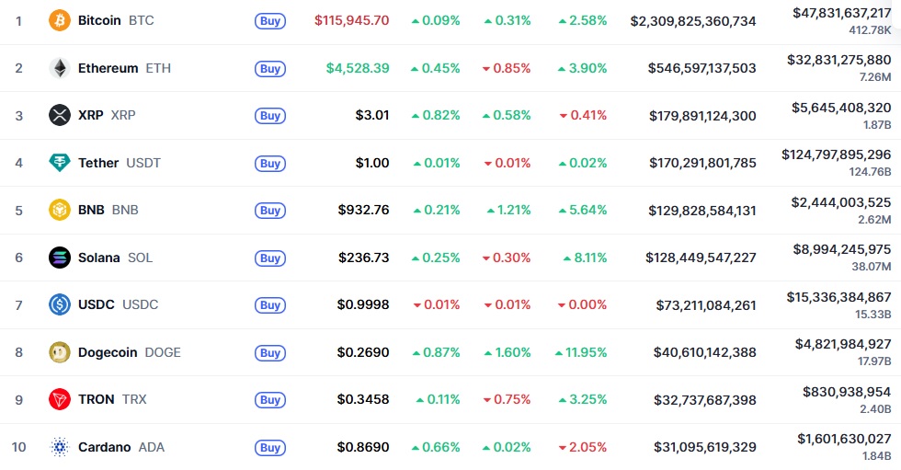Open the Tether USDT name link
The image size is (901, 470).
[120, 163]
